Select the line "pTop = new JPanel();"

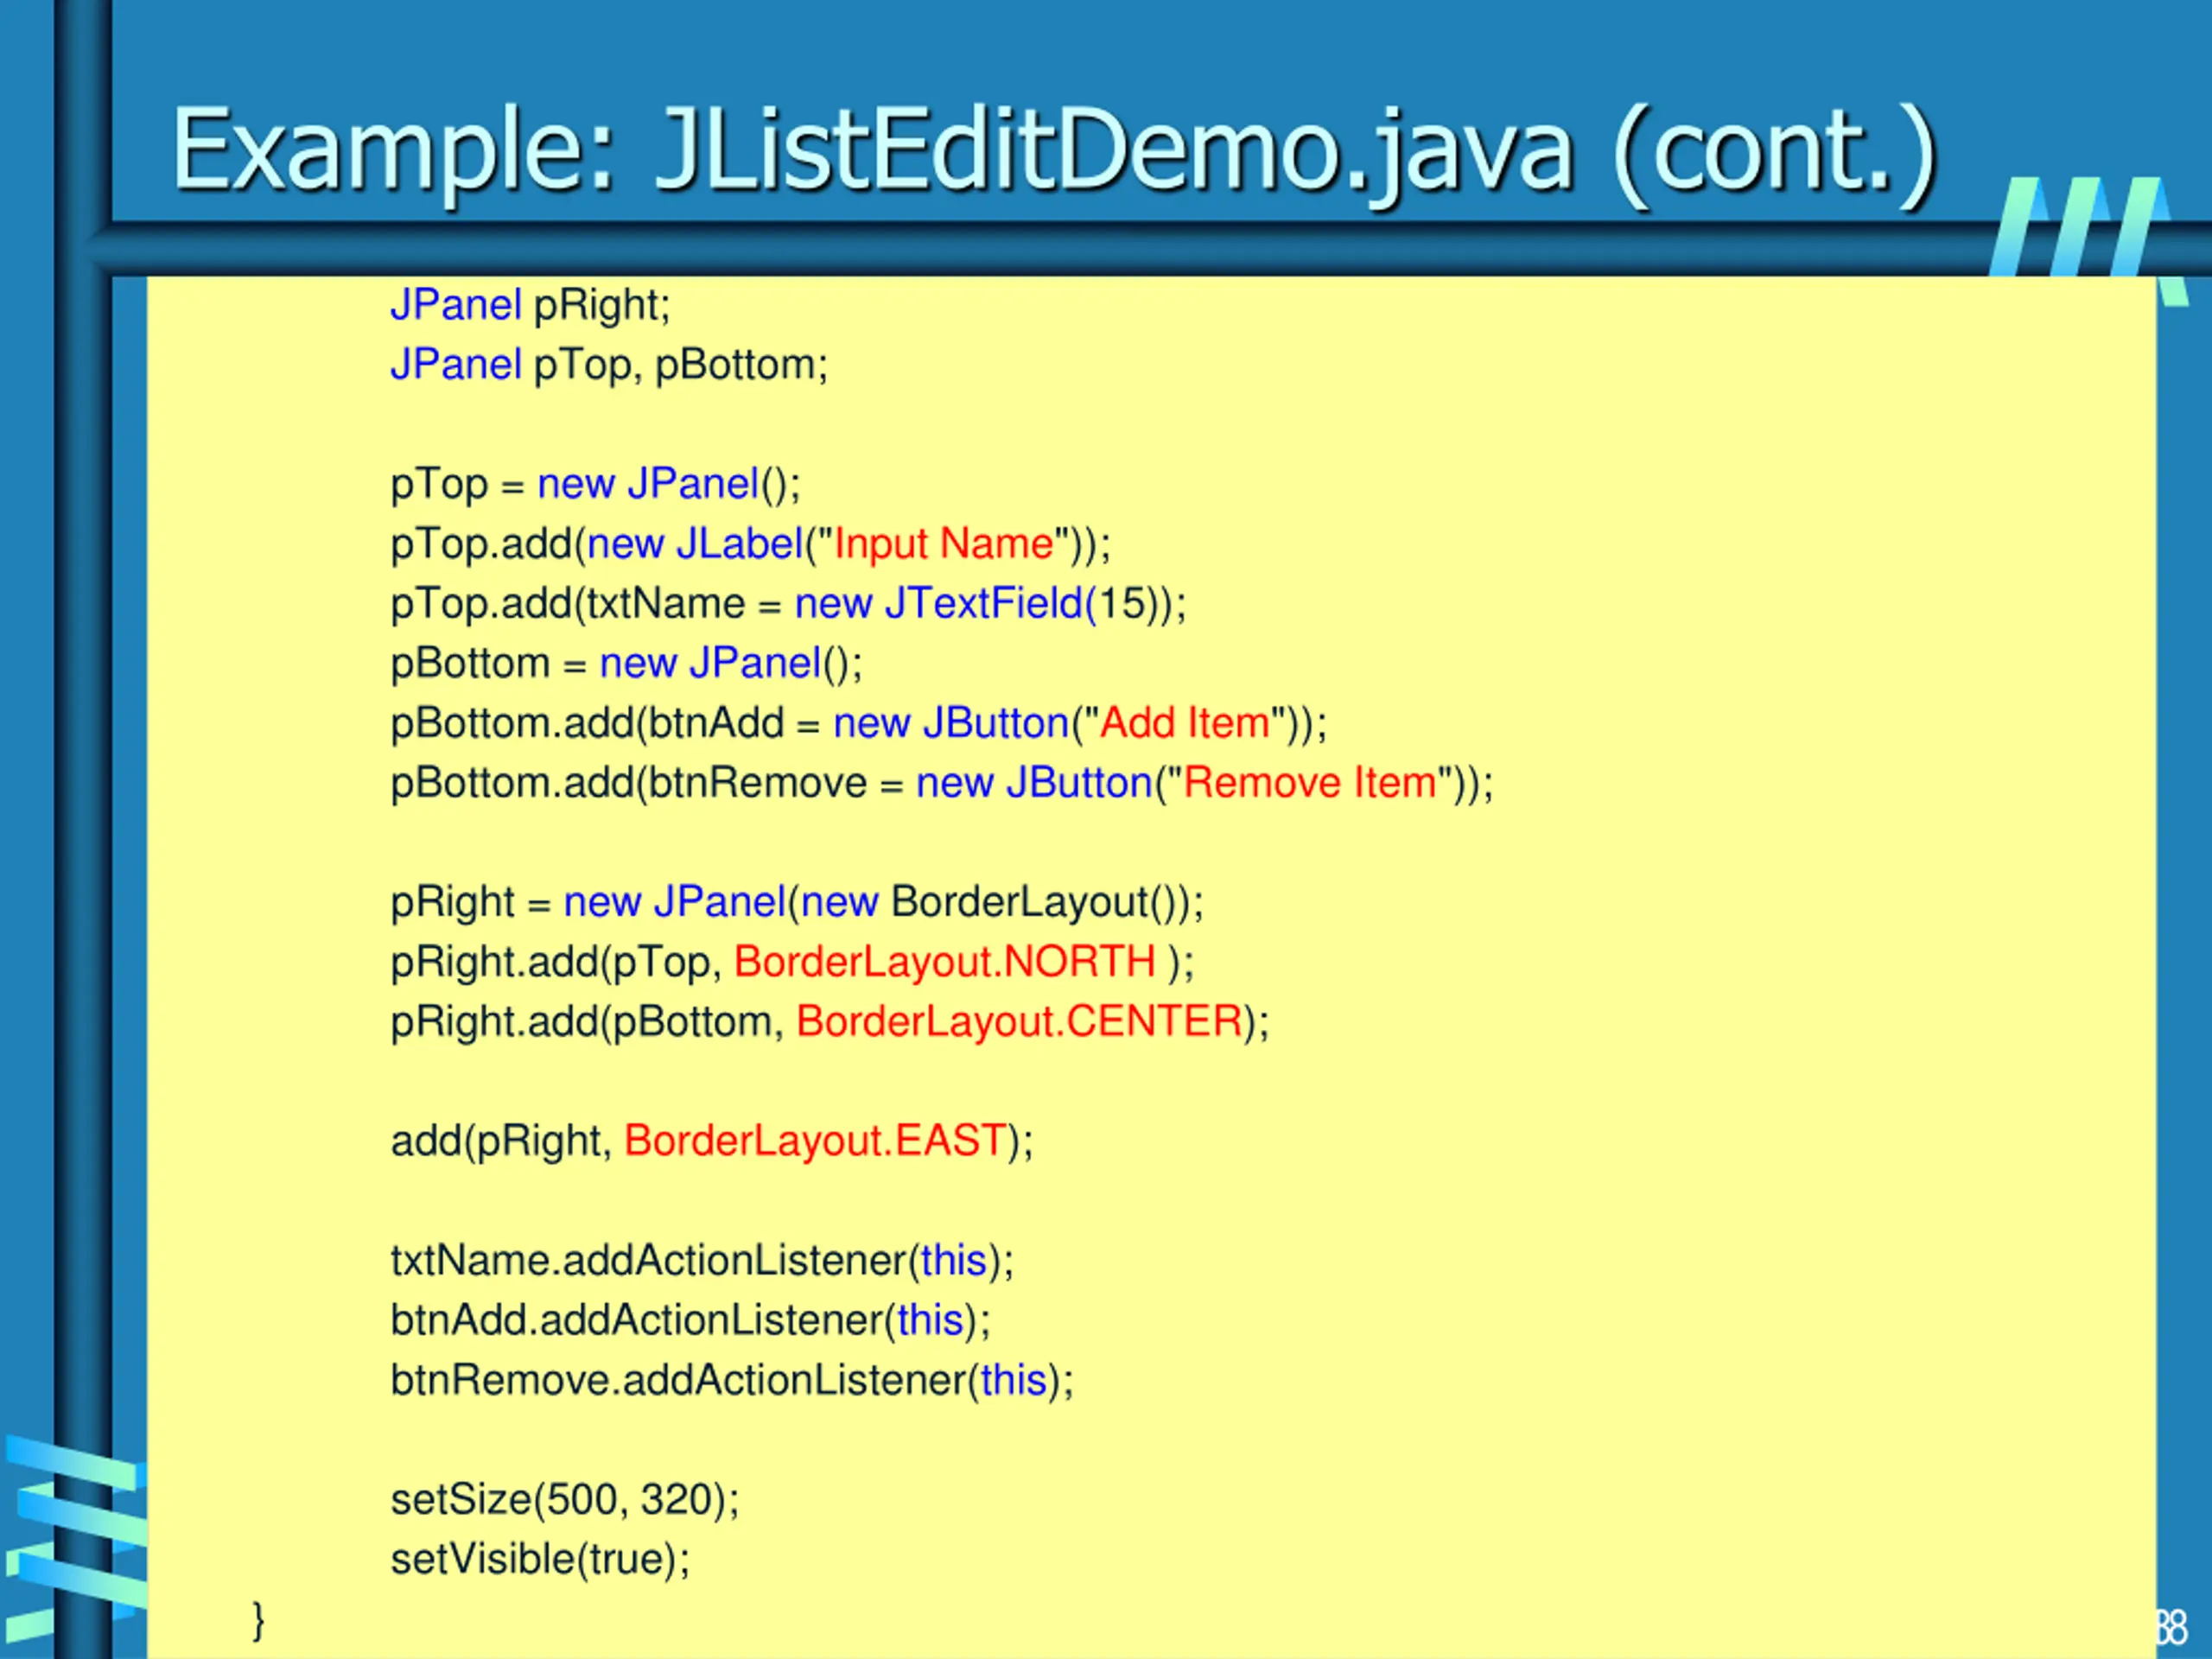click(596, 485)
